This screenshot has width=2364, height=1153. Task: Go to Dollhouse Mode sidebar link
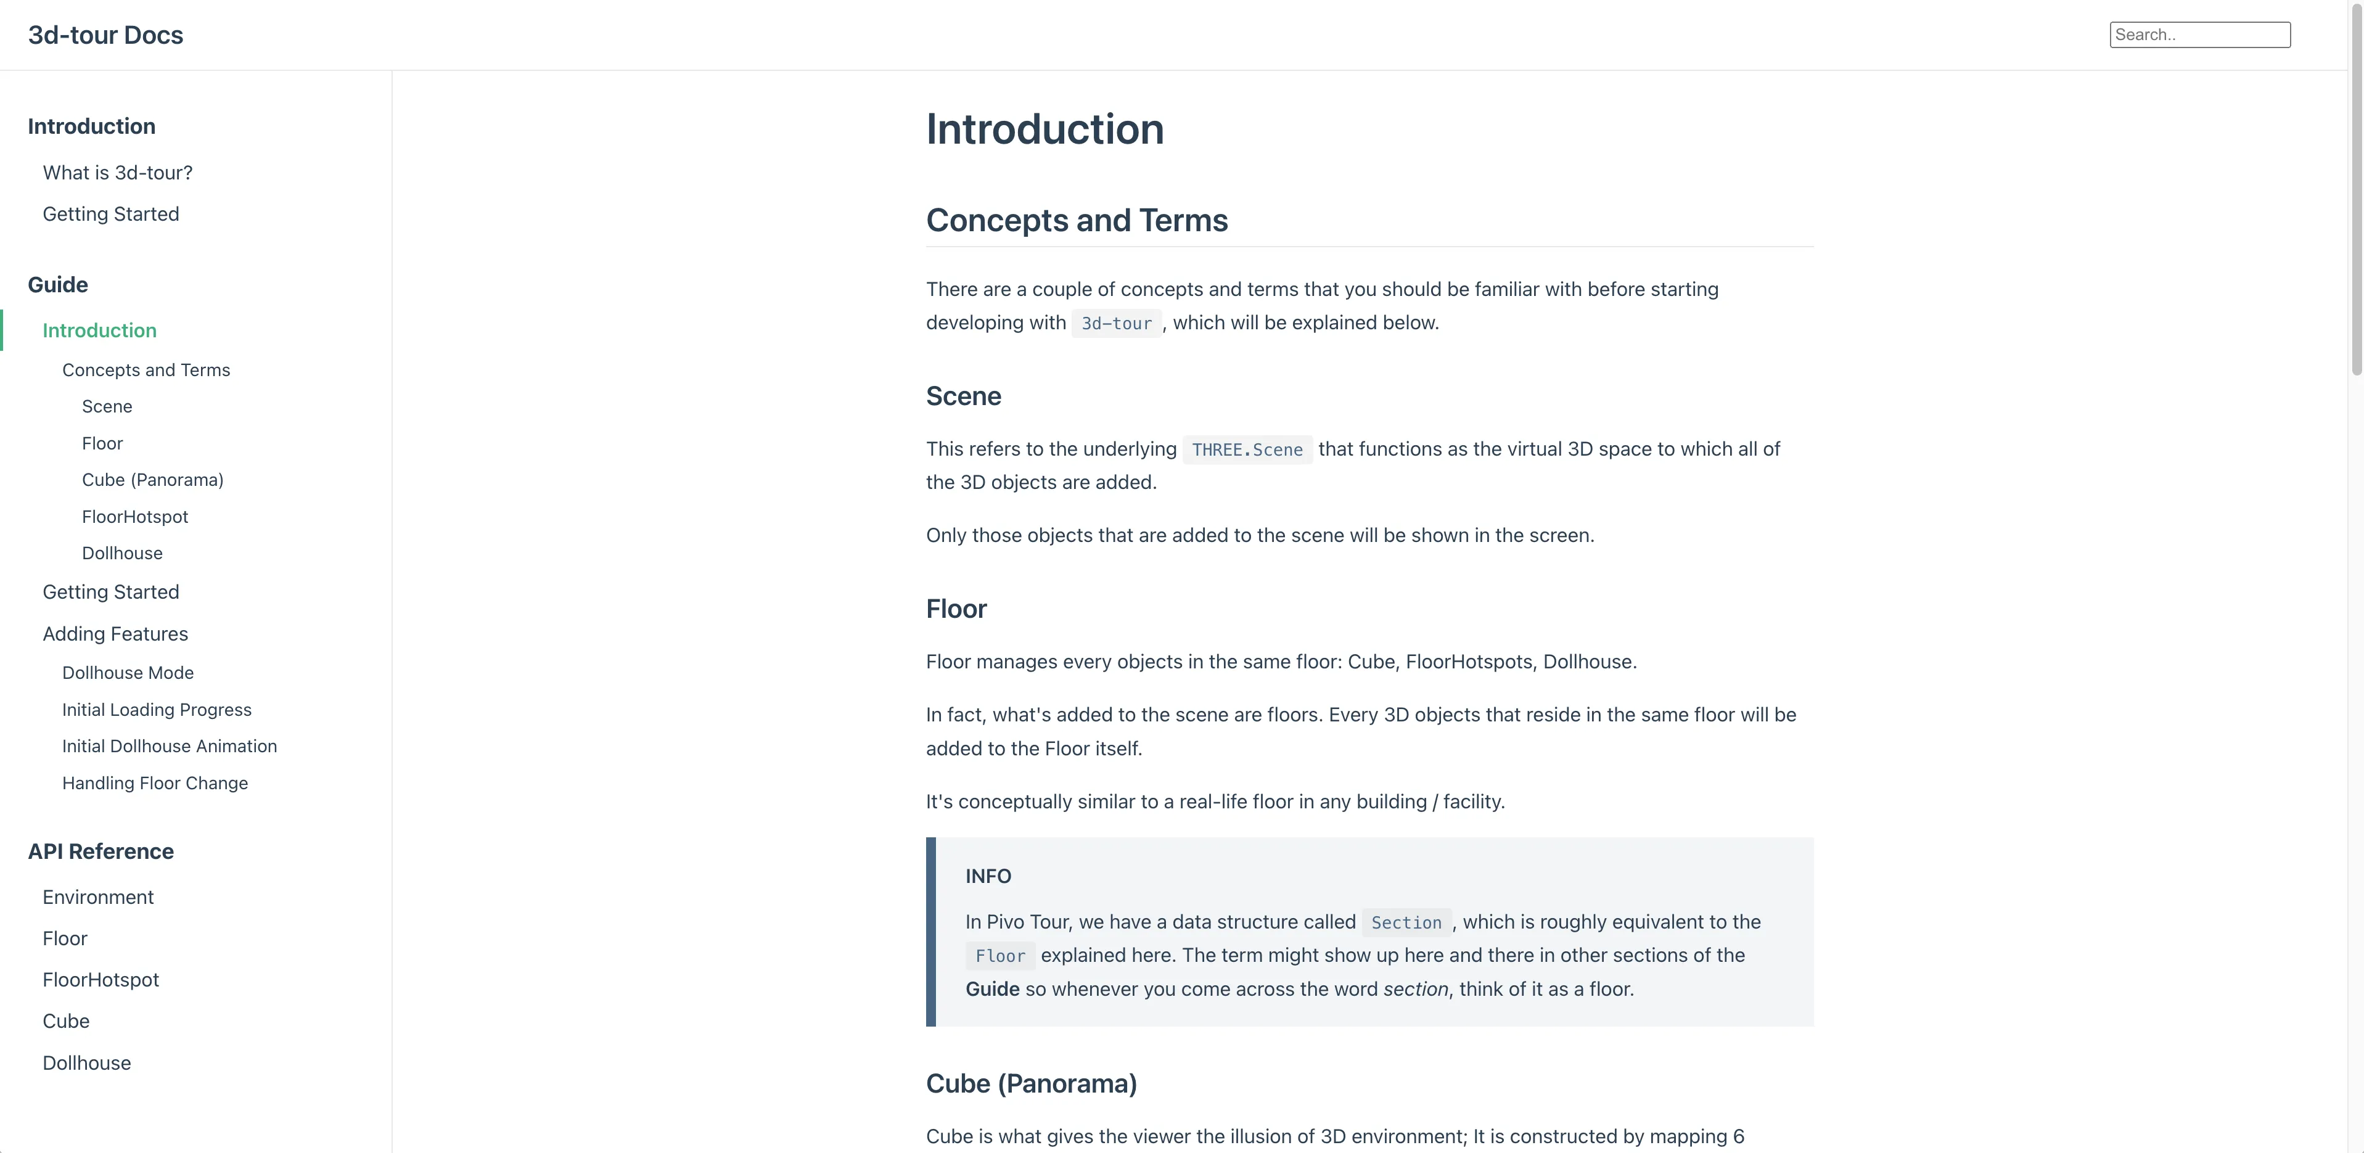[x=128, y=673]
